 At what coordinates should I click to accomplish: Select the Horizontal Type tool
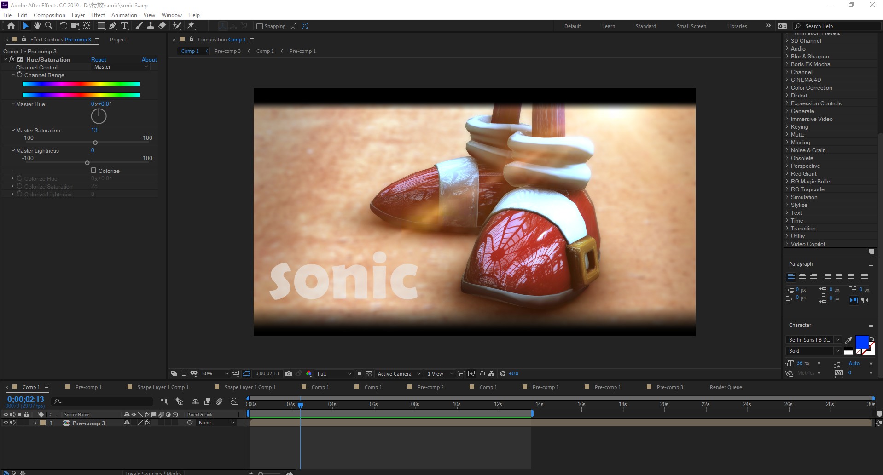click(x=124, y=26)
